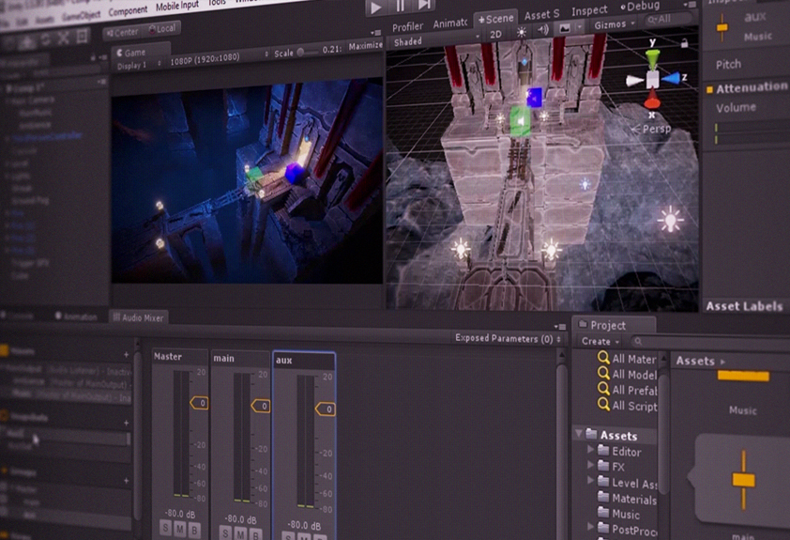
Task: Toggle Maximize on Play
Action: 365,46
